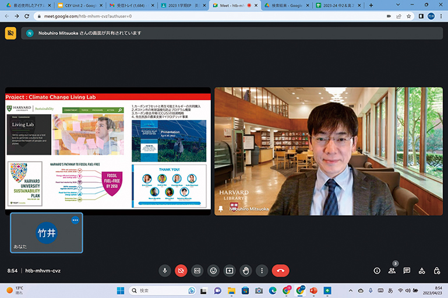Open Task View on the taskbar
The width and height of the screenshot is (448, 298).
pos(203,291)
